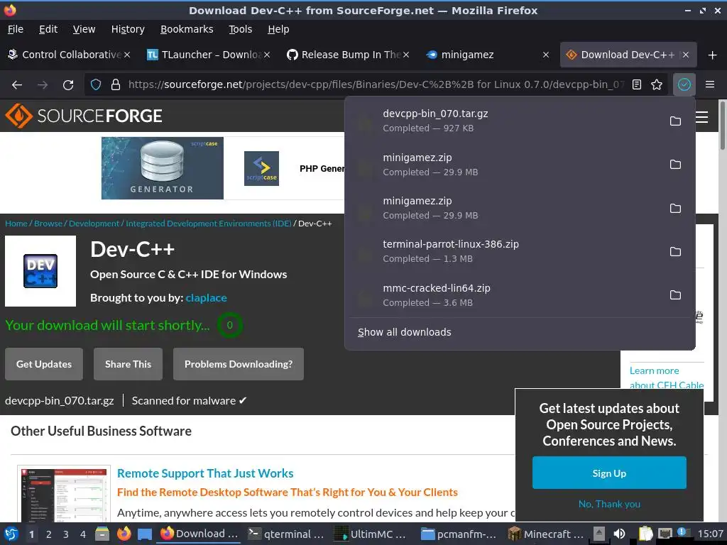
Task: Switch to qterminal window in taskbar
Action: [286, 534]
